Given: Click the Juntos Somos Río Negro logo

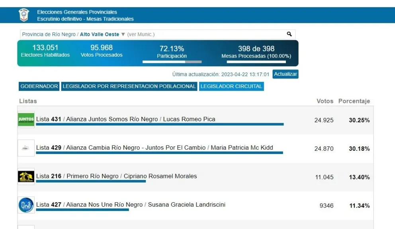Looking at the screenshot, I should [x=26, y=119].
